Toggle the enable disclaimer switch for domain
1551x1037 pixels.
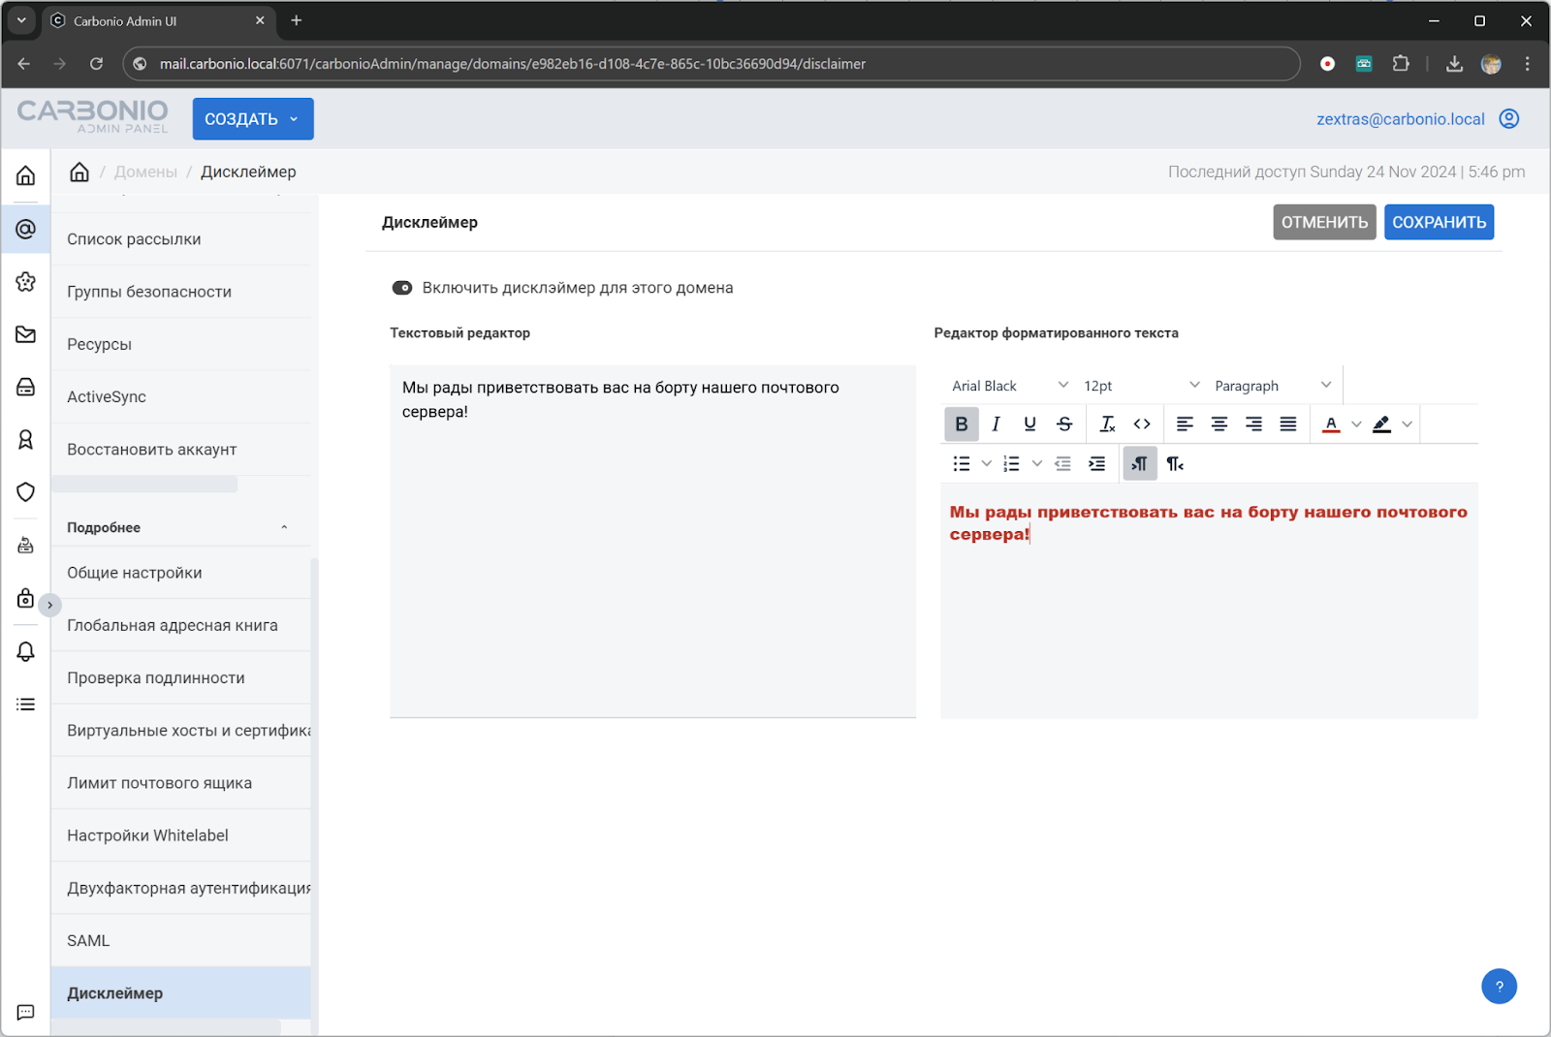click(401, 288)
